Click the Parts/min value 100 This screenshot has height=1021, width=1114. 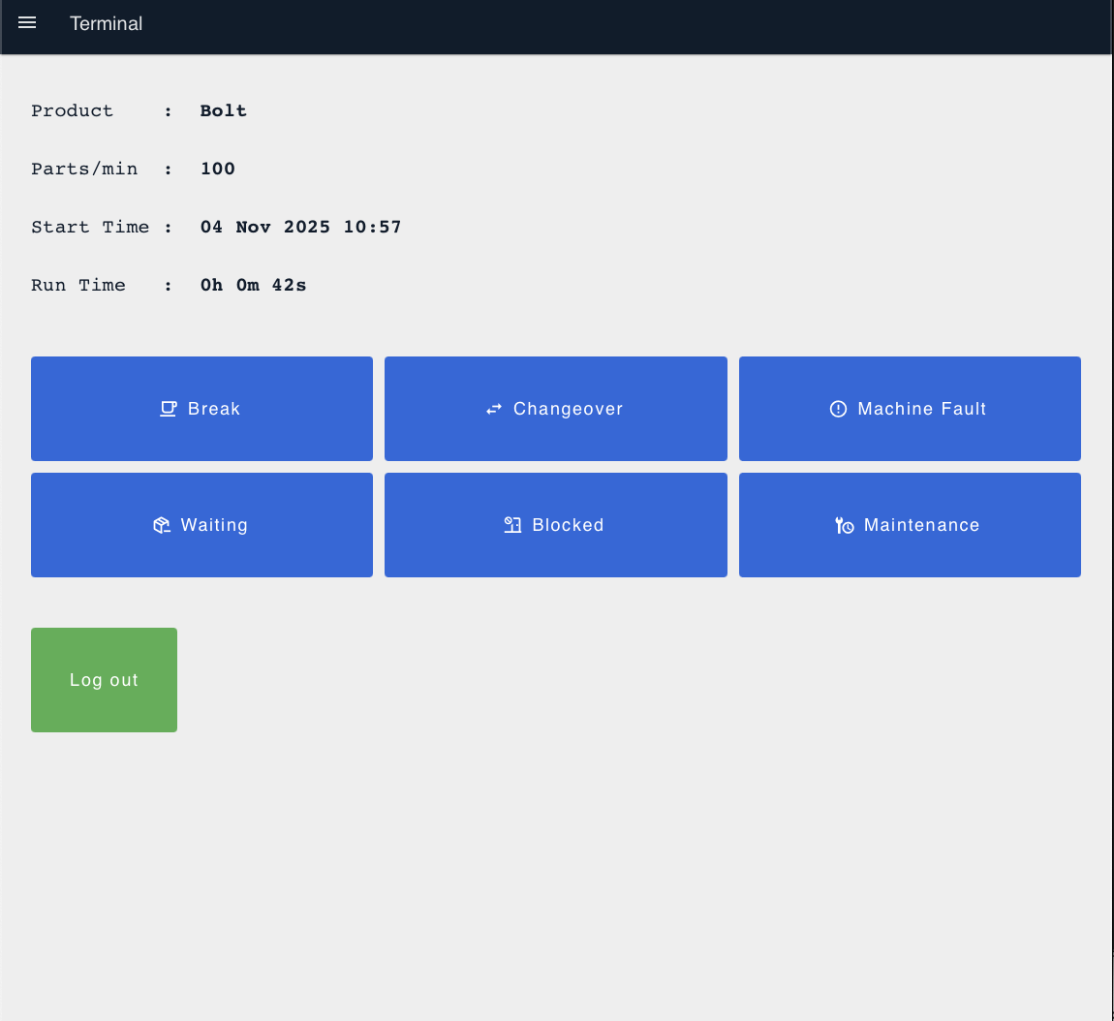(217, 170)
